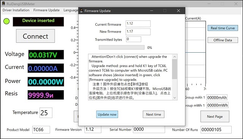Click the Firmware Update dialog title icon
This screenshot has width=243, height=139.
(x=81, y=11)
